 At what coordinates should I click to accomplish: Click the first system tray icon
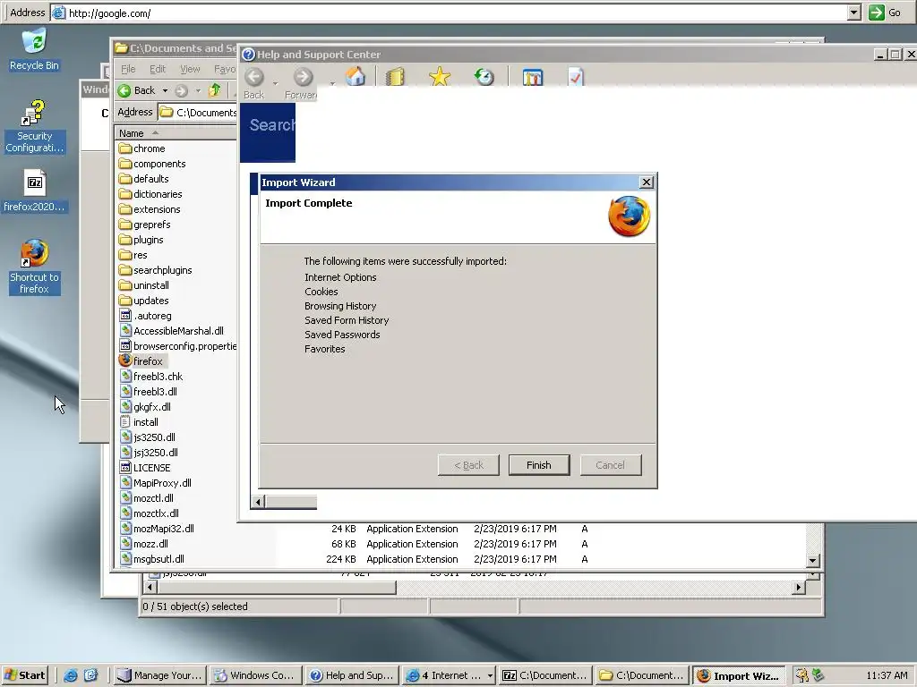point(801,675)
